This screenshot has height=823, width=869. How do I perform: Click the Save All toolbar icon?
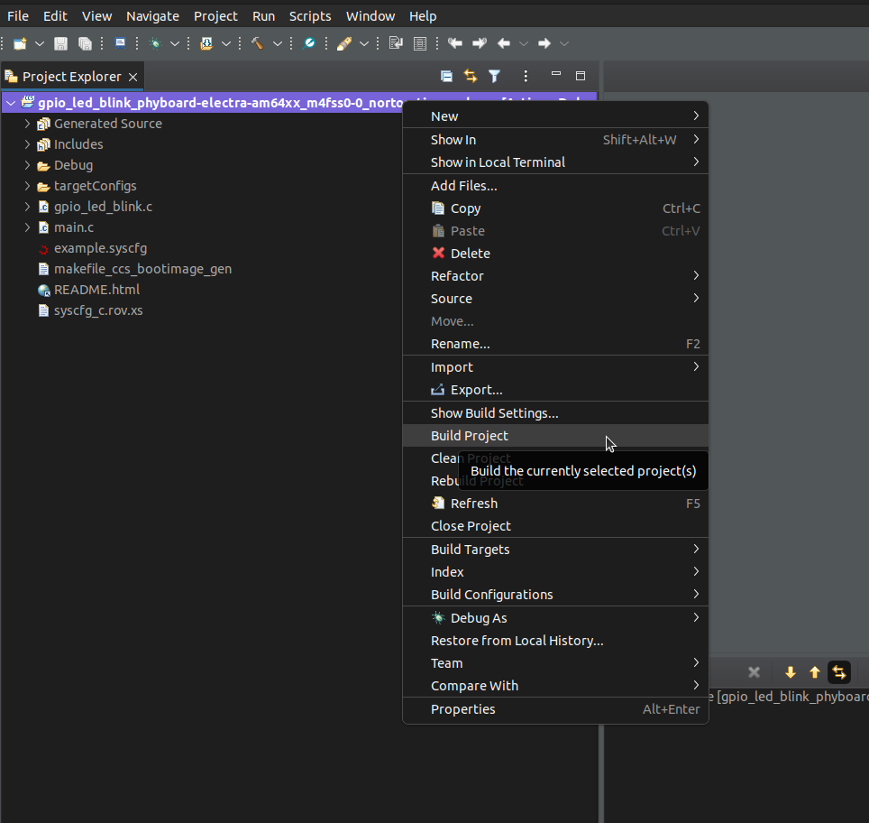85,43
